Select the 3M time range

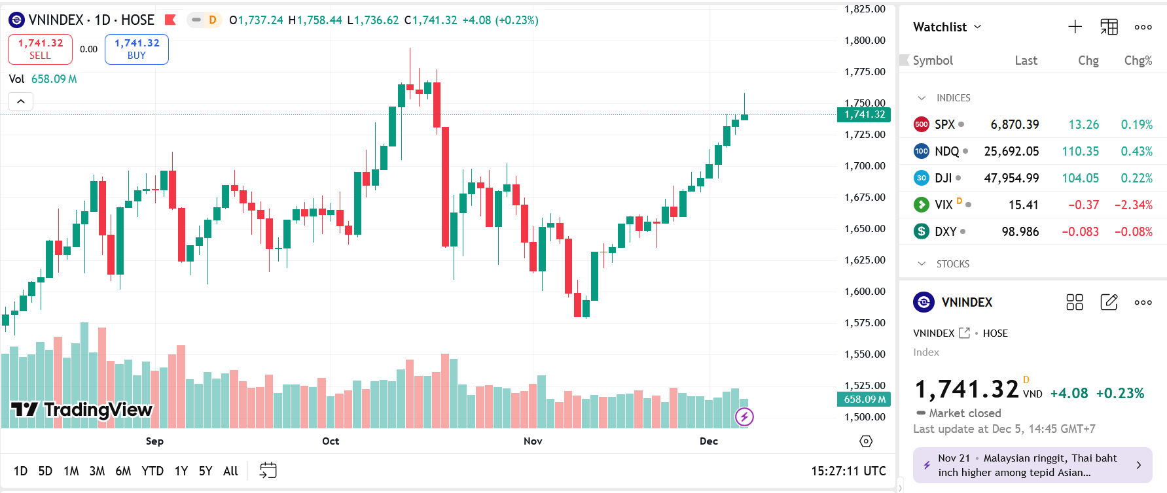[97, 471]
